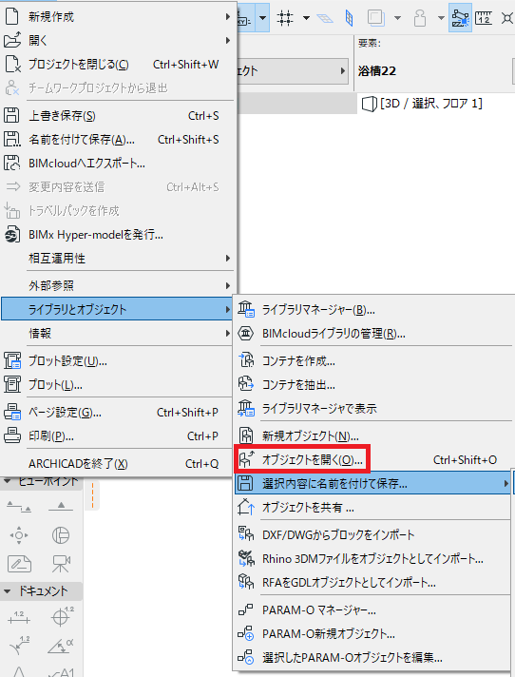This screenshot has height=677, width=515.
Task: Choose プロット(L)... menu item
Action: (117, 384)
